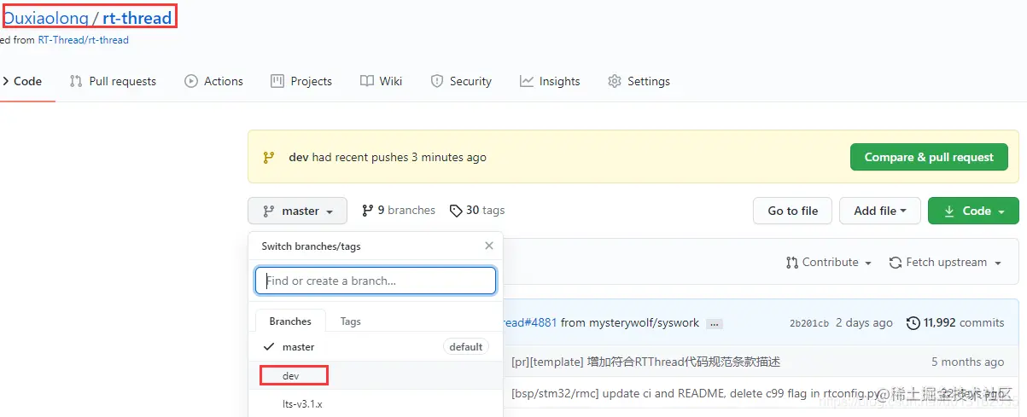Click the branch icon in the push banner
The width and height of the screenshot is (1027, 417).
[x=269, y=157]
